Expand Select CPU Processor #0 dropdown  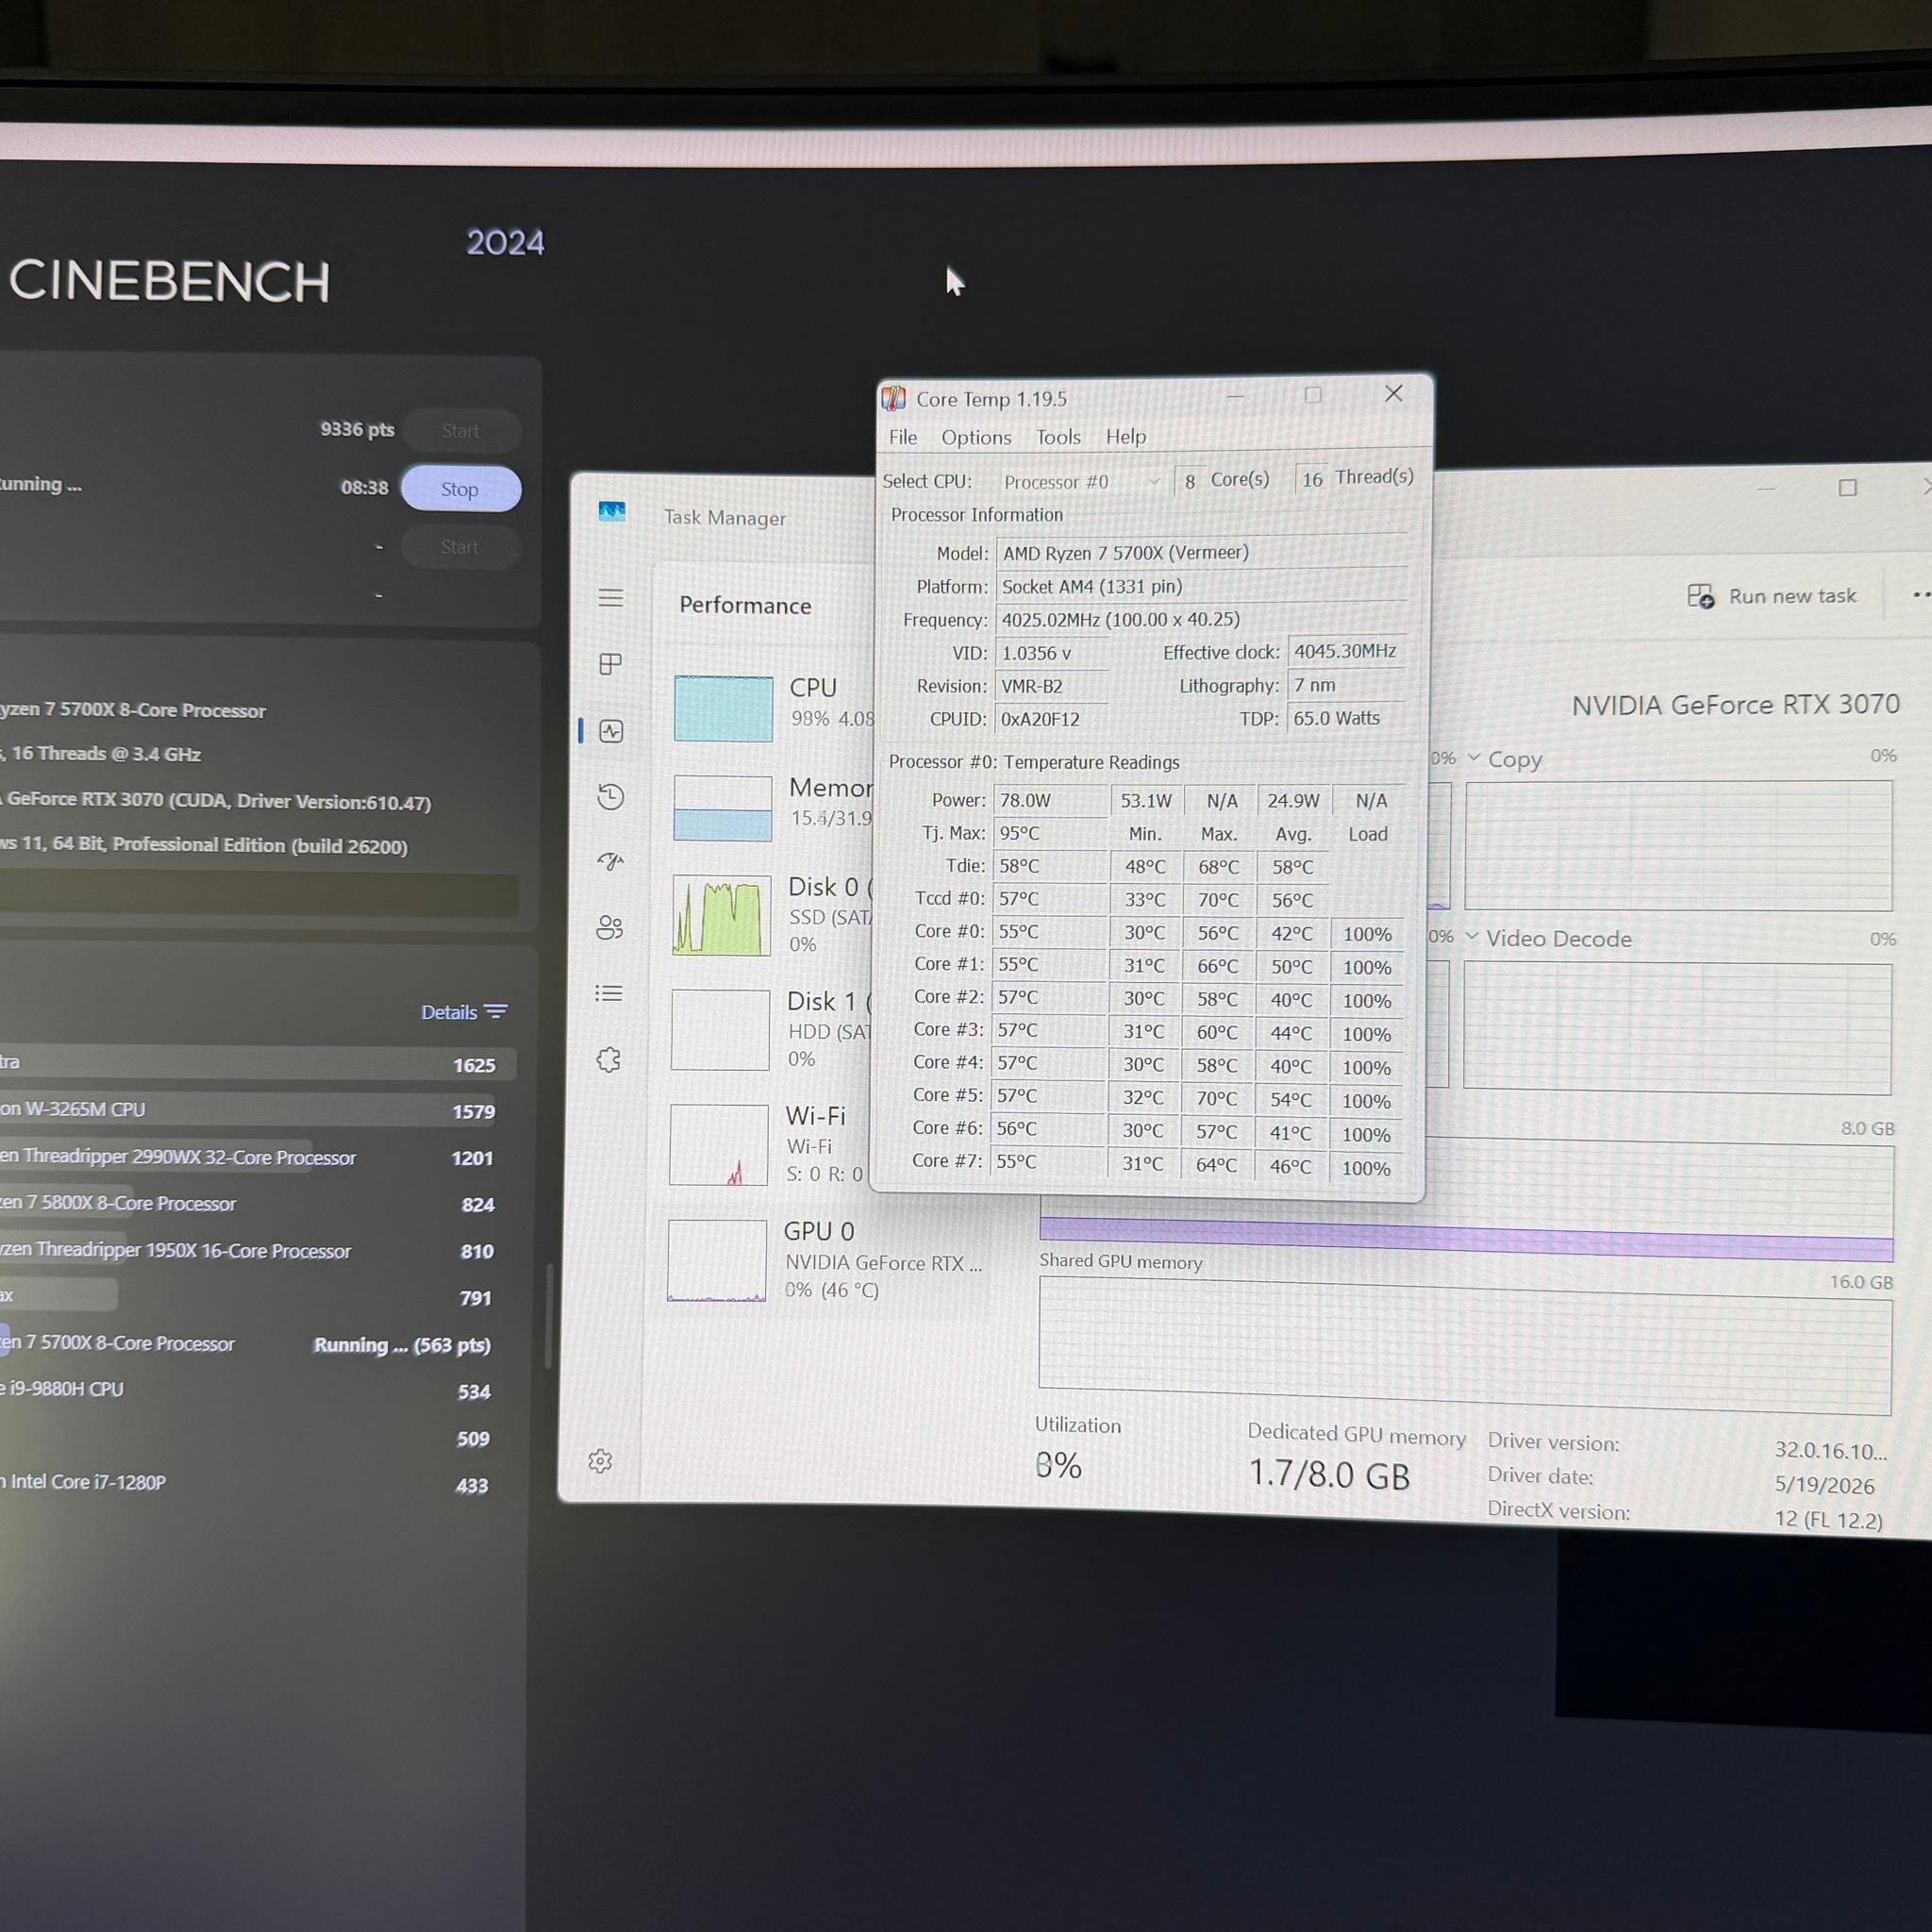pyautogui.click(x=1082, y=482)
